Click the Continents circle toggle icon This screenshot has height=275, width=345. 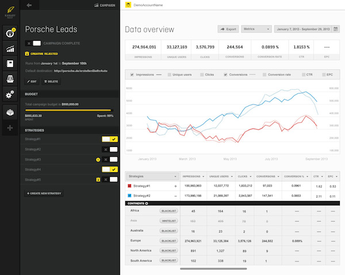click(x=147, y=203)
